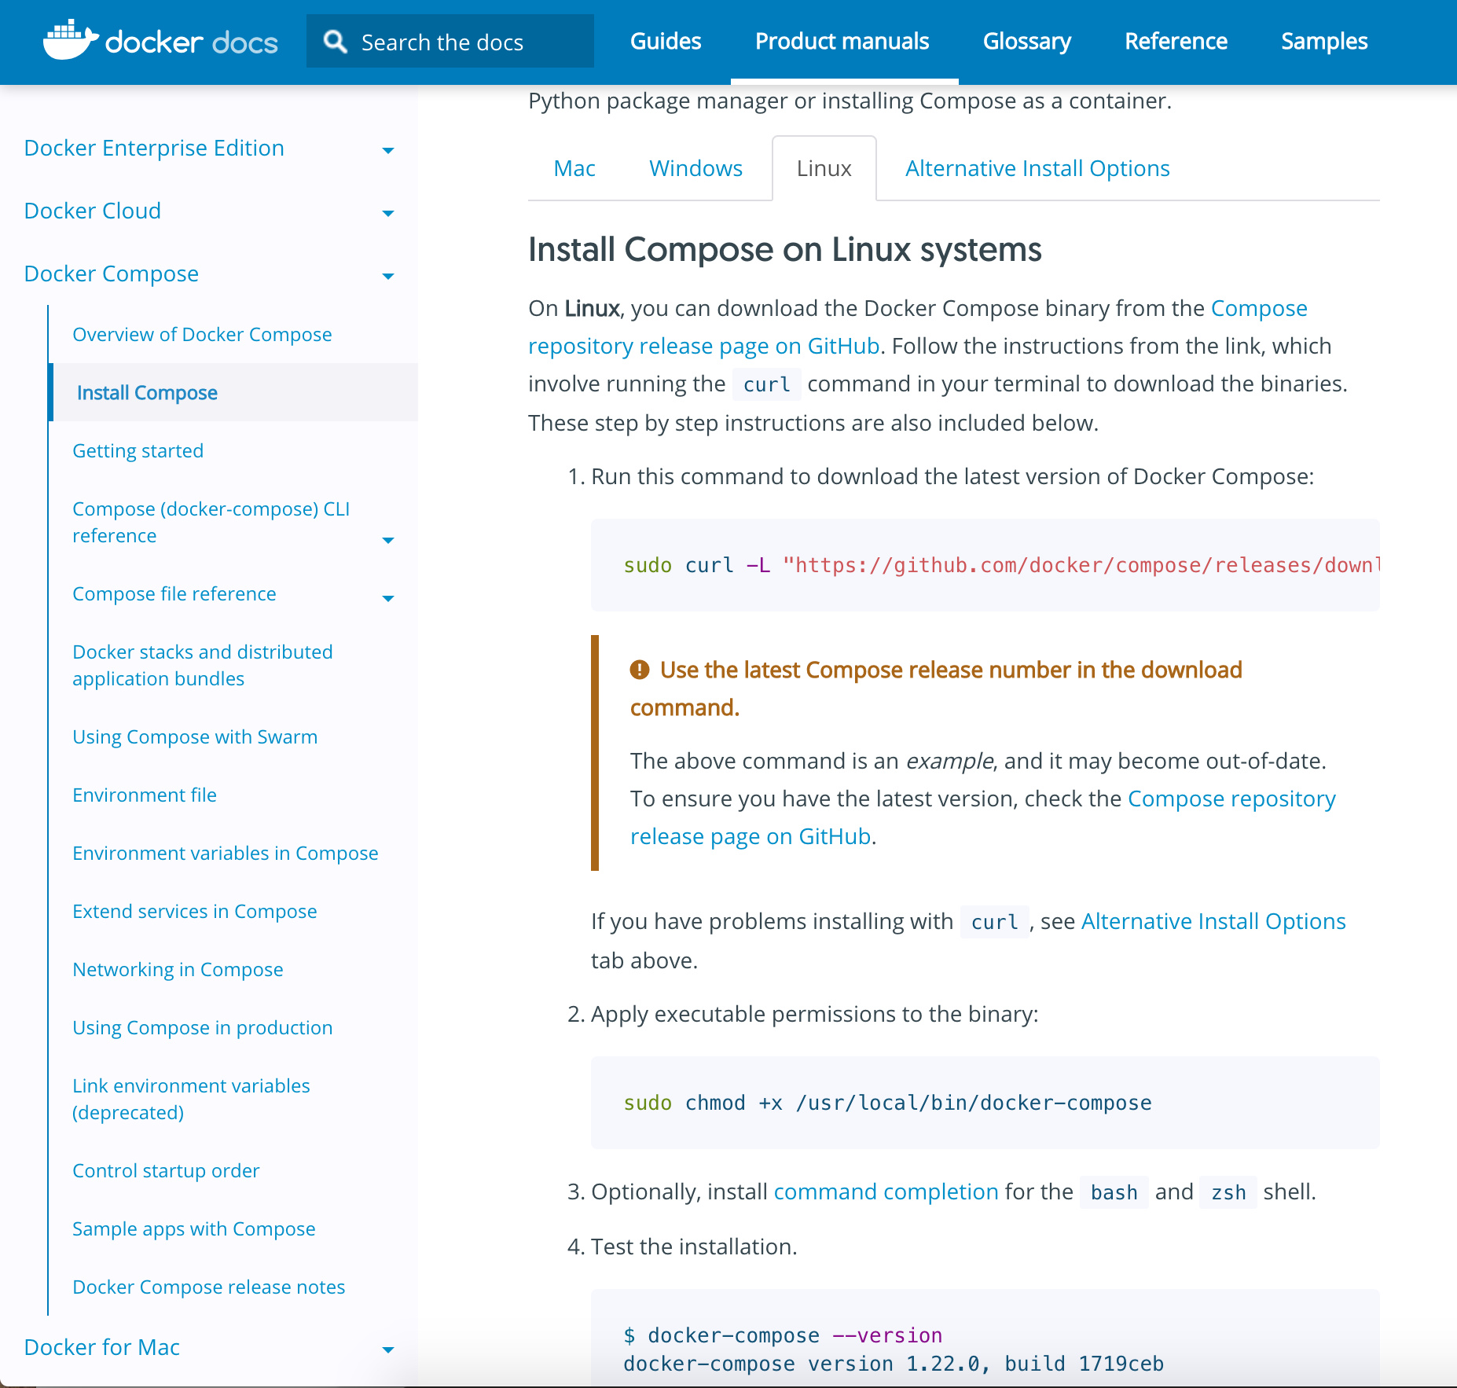The height and width of the screenshot is (1388, 1457).
Task: Click the sudo curl command code block
Action: 985,565
